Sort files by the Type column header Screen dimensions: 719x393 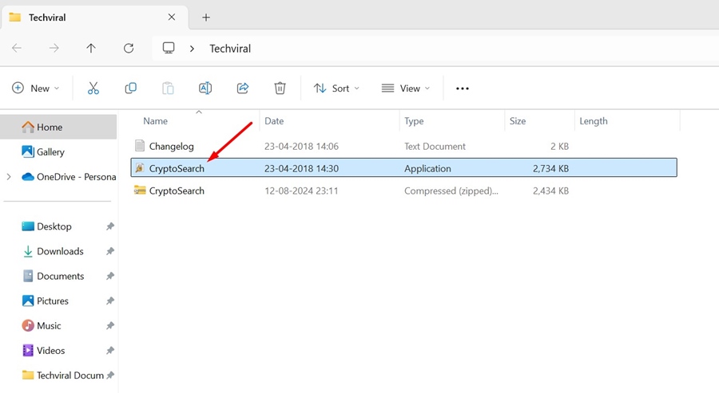414,121
